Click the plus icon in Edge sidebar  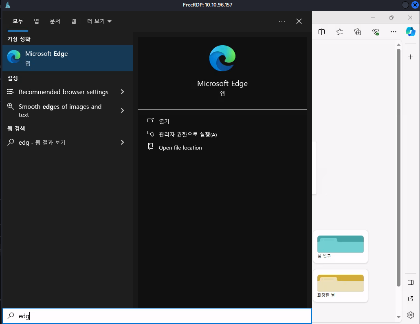[x=411, y=57]
